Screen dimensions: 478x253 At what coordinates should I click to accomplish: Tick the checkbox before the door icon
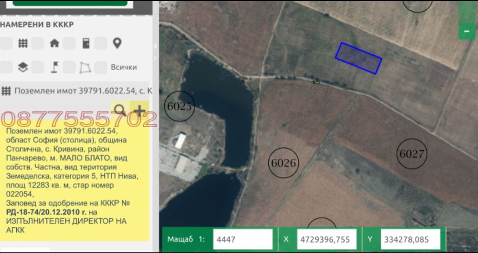tap(69, 43)
